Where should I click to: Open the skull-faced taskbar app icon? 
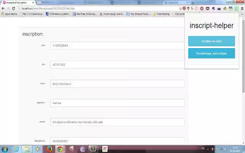72,149
